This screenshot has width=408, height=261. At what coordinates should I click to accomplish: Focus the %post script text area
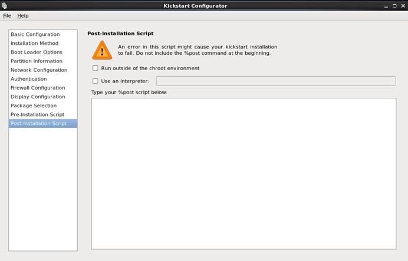pyautogui.click(x=244, y=174)
